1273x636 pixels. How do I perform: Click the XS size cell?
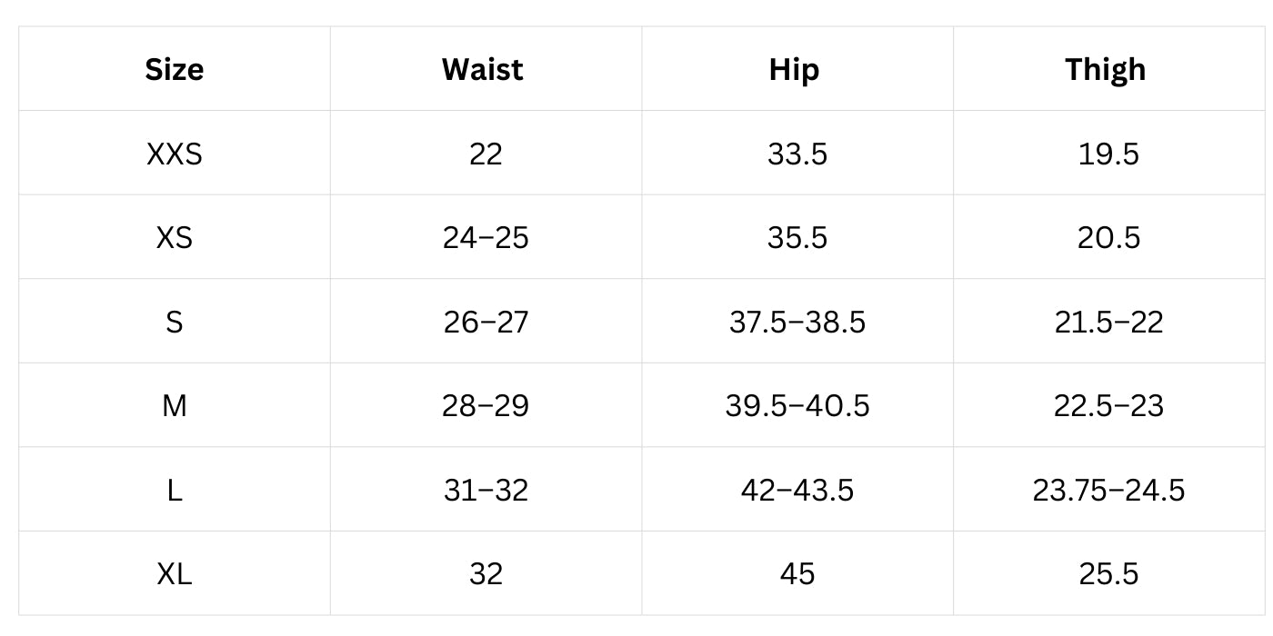[x=175, y=238]
